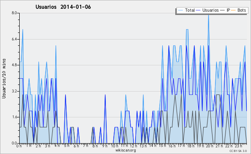Click the 8.0 y-axis value
Image resolution: width=251 pixels, height=154 pixels.
coord(14,13)
